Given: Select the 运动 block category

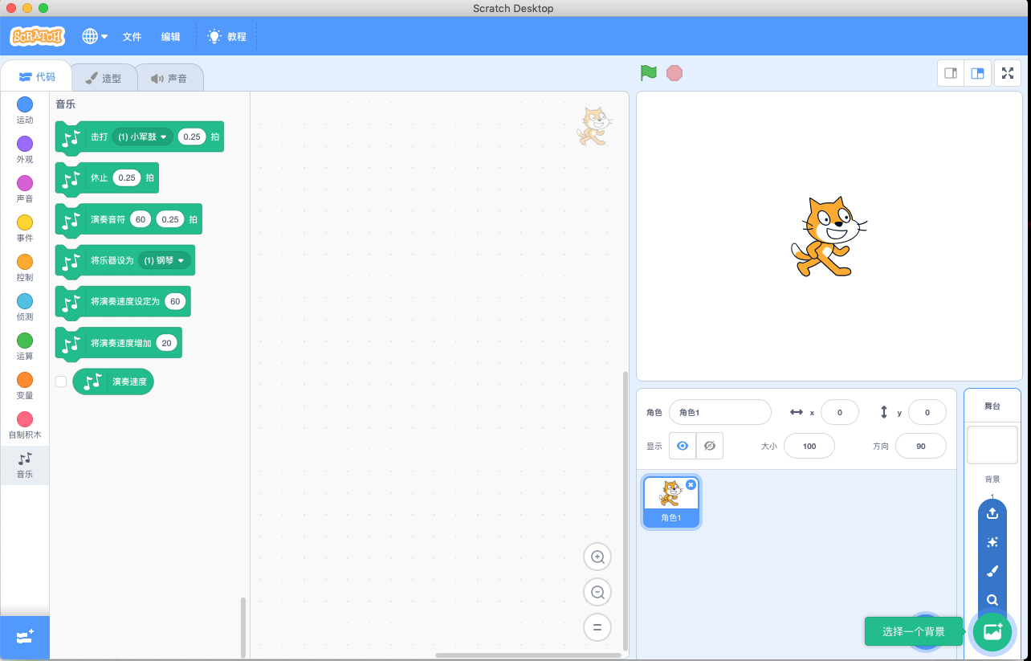Looking at the screenshot, I should [25, 110].
